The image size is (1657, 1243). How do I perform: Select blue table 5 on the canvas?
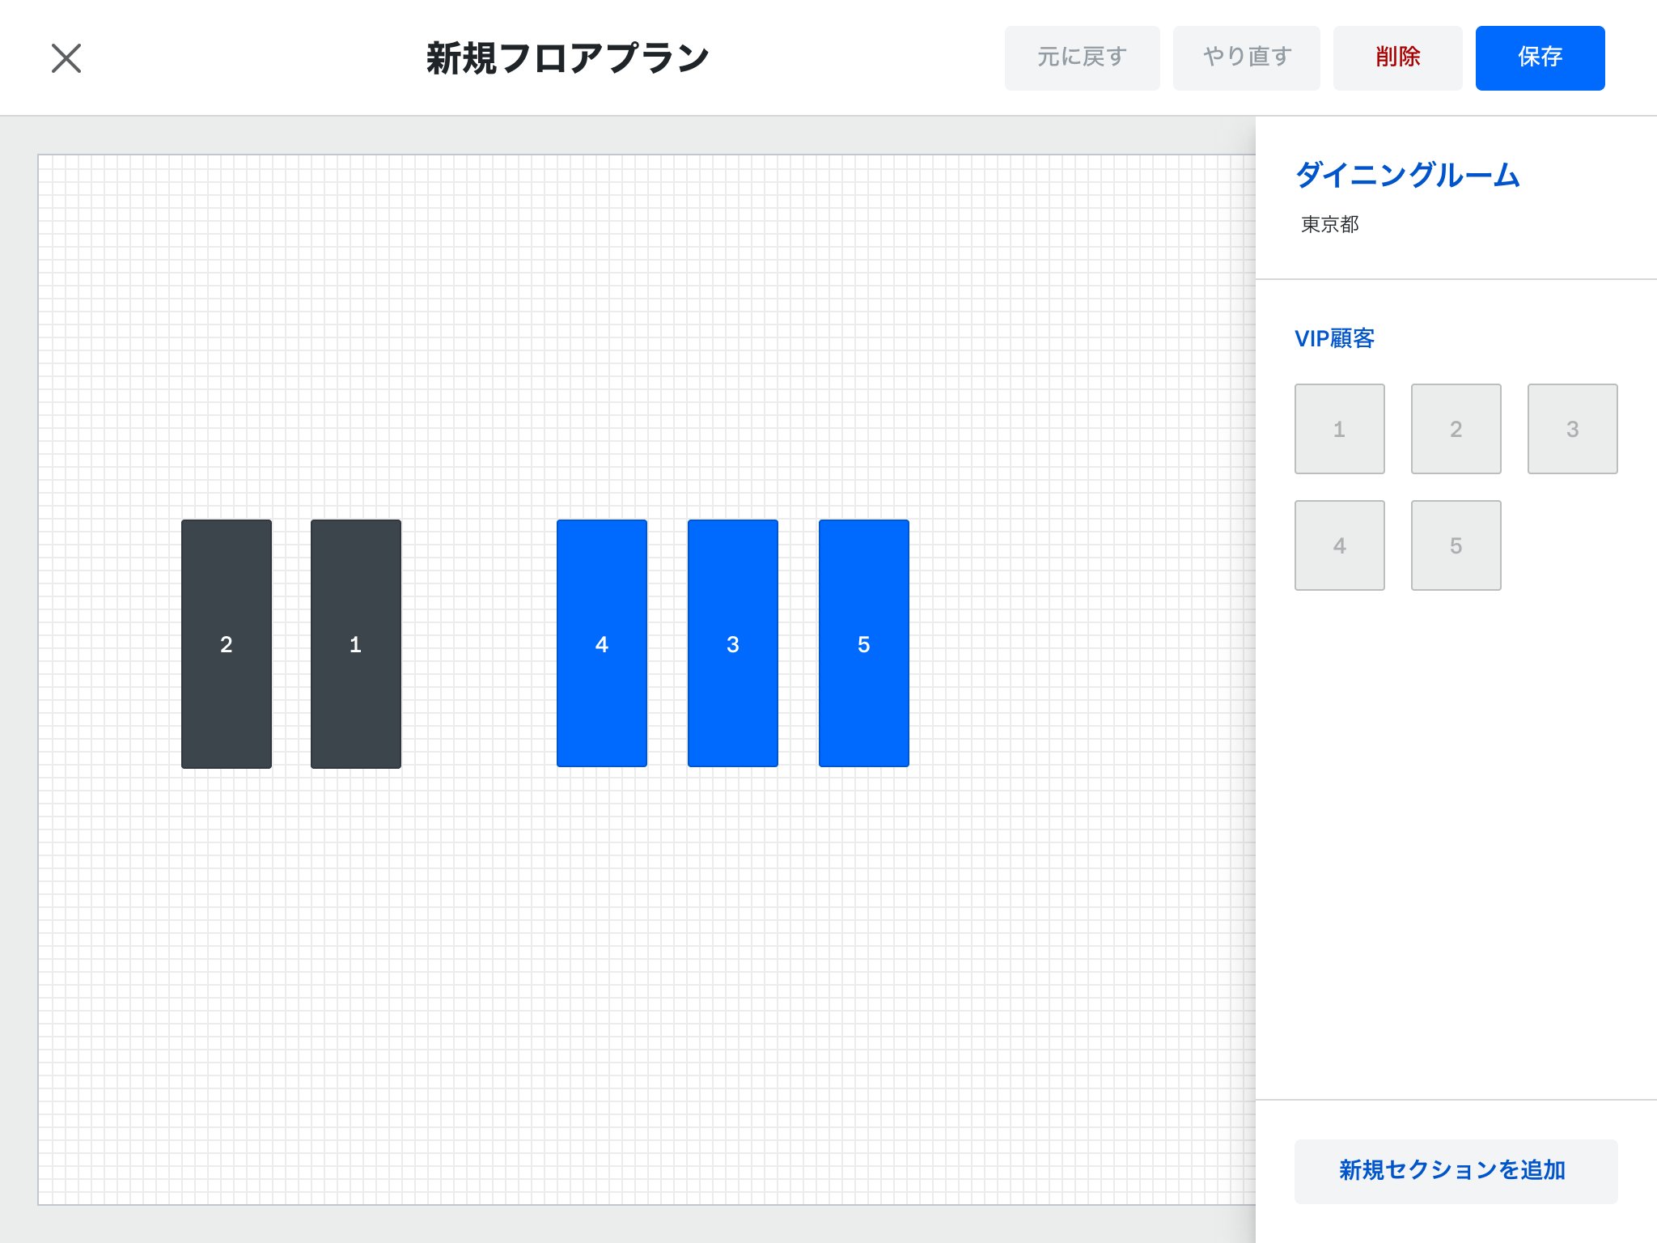click(864, 645)
